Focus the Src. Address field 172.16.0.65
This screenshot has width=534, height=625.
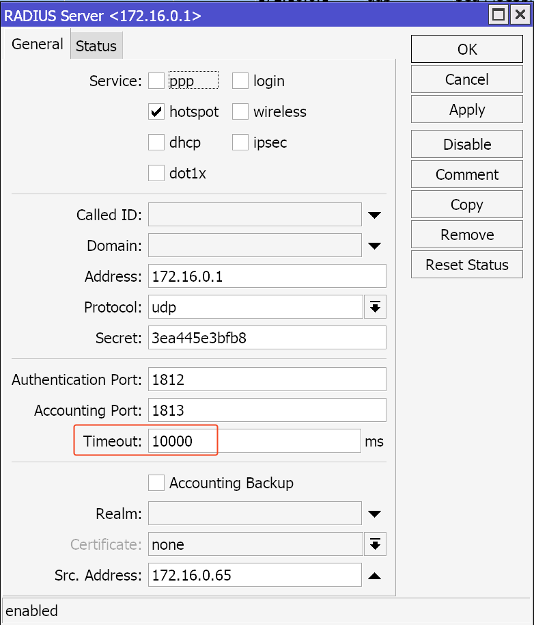[255, 575]
